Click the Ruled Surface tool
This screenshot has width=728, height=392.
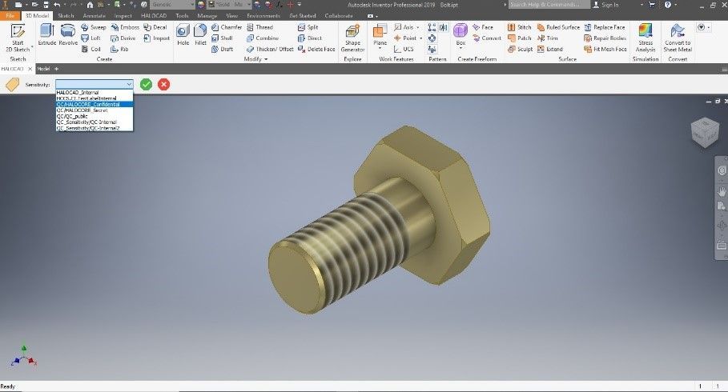(x=558, y=27)
